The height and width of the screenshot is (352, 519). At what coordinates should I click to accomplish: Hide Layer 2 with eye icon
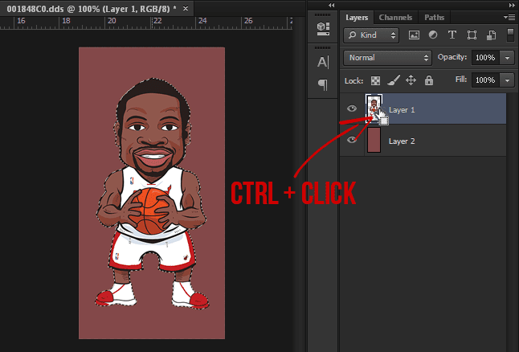352,140
